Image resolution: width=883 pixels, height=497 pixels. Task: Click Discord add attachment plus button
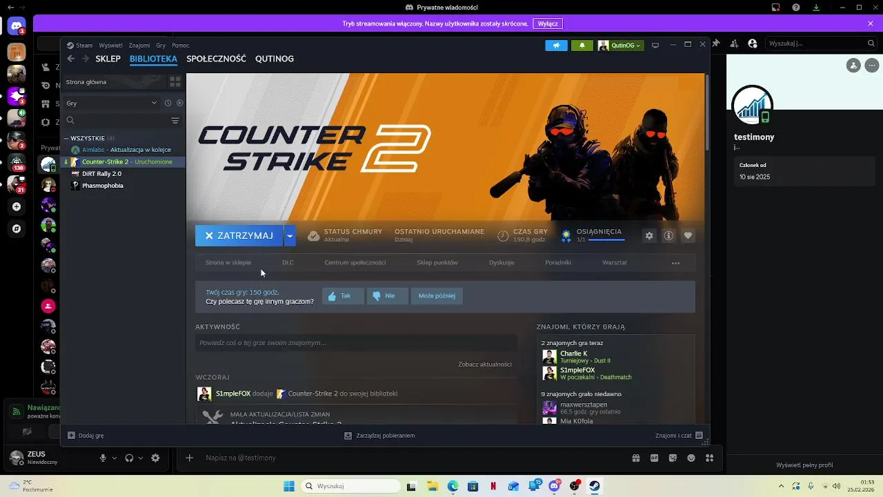(x=189, y=458)
